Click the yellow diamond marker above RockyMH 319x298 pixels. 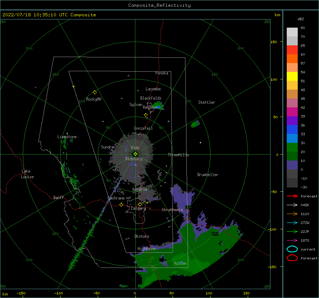coord(95,92)
